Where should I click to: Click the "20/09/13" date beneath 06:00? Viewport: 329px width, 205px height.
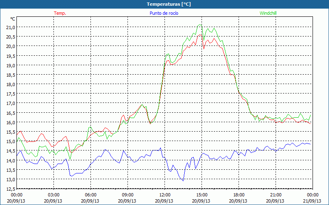point(90,201)
